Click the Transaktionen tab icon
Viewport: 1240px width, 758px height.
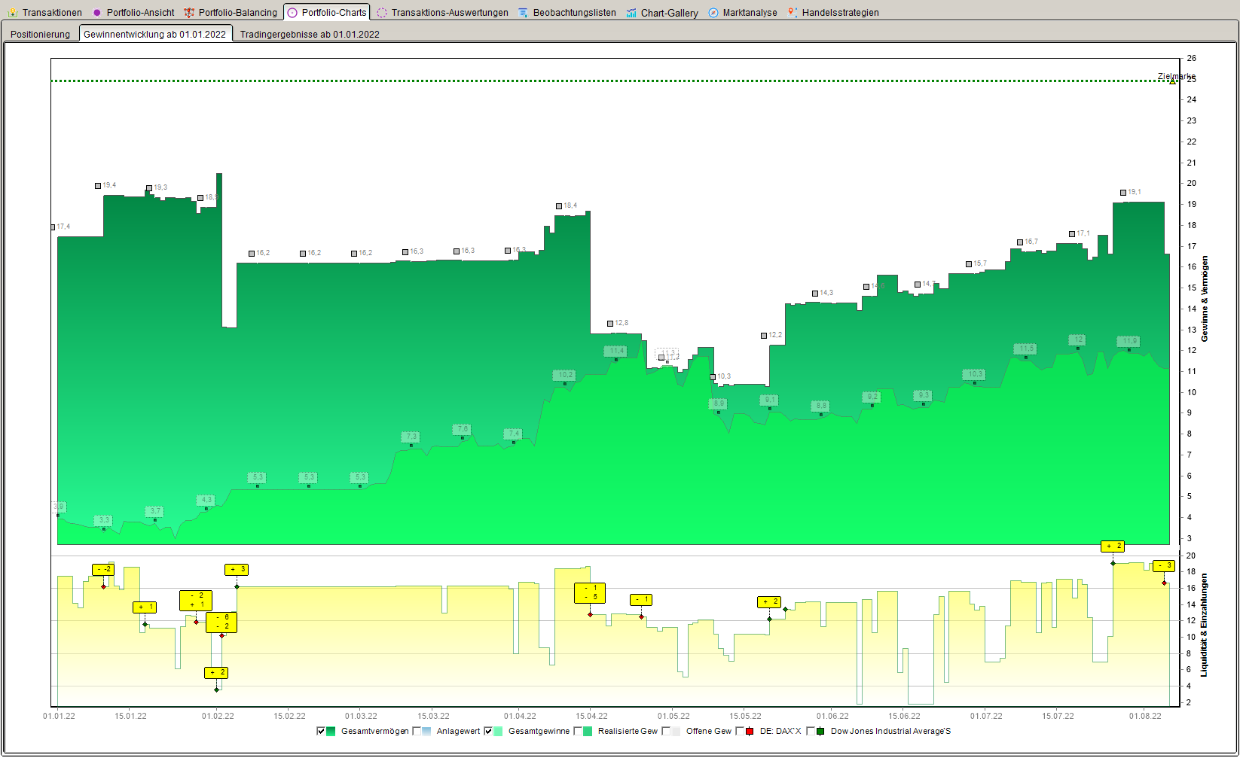(x=13, y=12)
